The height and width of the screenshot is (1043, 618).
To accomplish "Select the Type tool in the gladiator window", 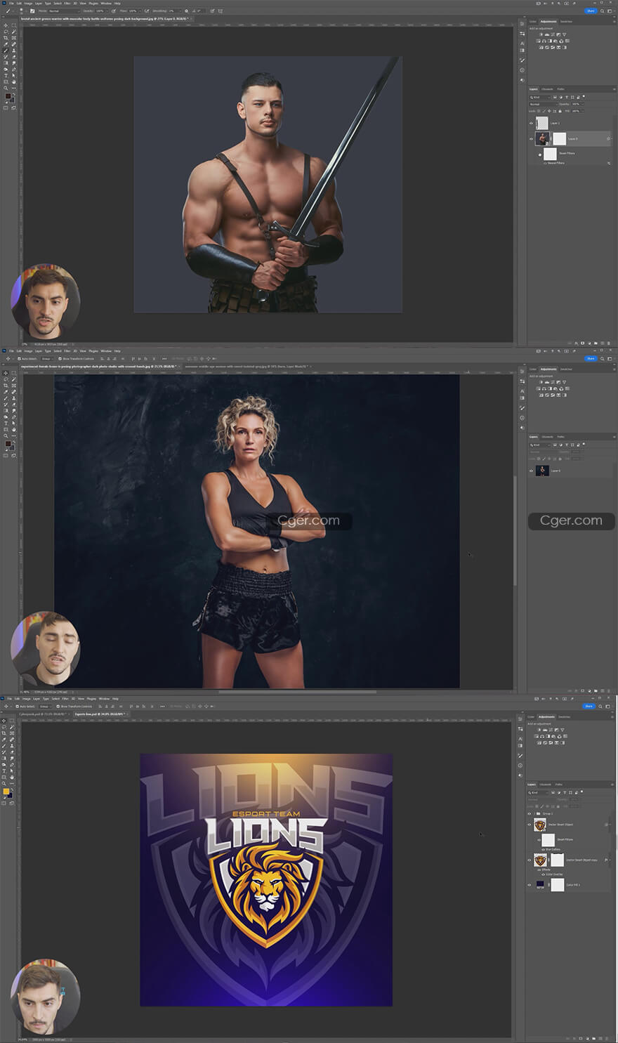I will [6, 76].
